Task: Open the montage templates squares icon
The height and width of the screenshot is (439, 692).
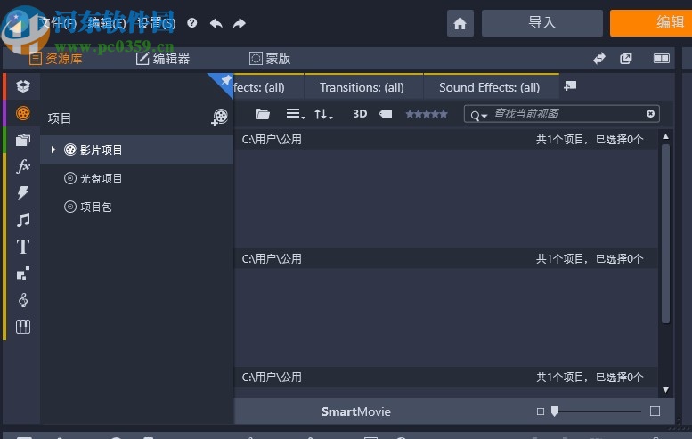Action: [23, 273]
